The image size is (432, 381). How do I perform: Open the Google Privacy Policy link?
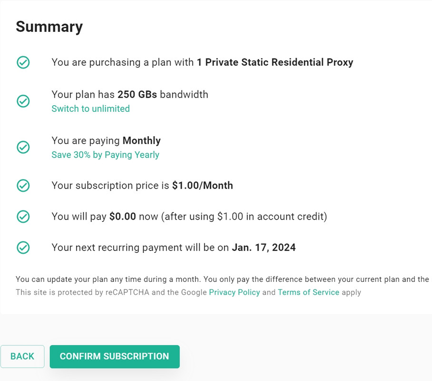[235, 292]
